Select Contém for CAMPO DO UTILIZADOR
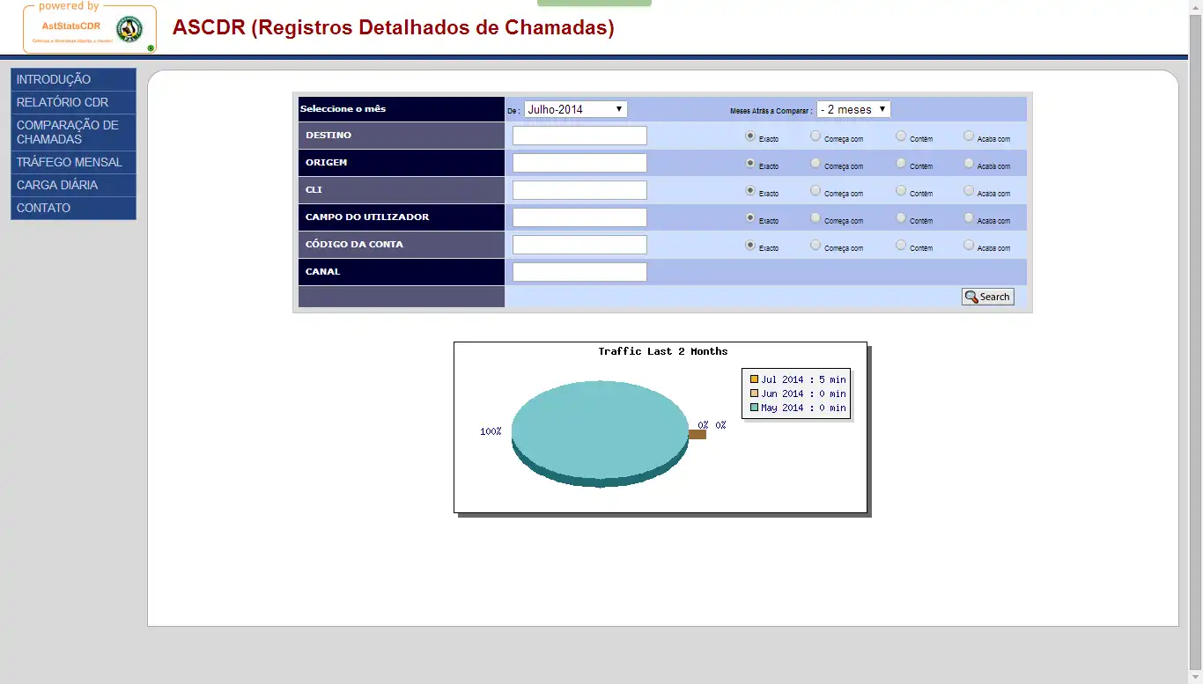Viewport: 1203px width, 684px height. point(901,218)
